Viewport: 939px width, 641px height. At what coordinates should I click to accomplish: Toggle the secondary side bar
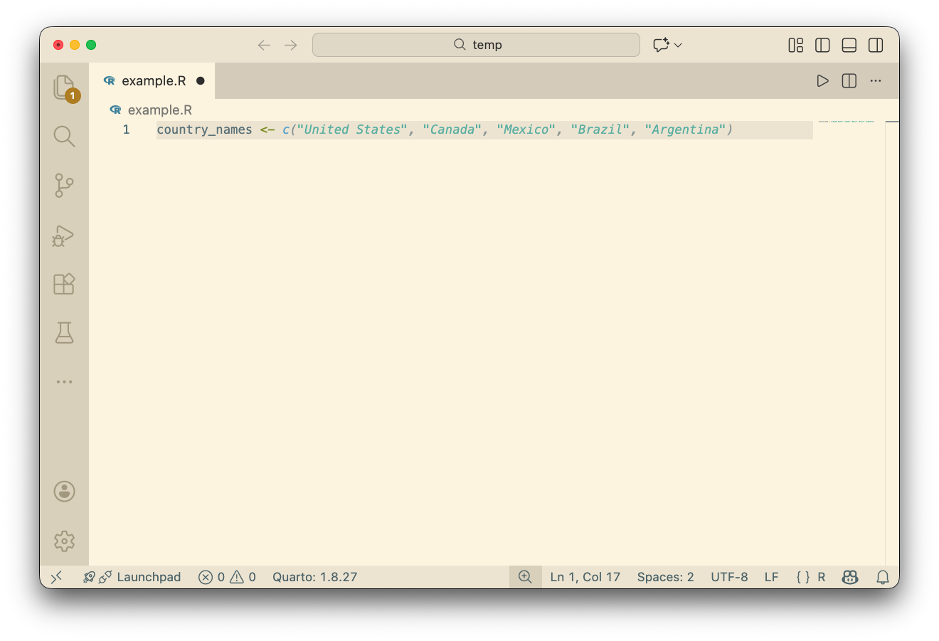tap(876, 46)
